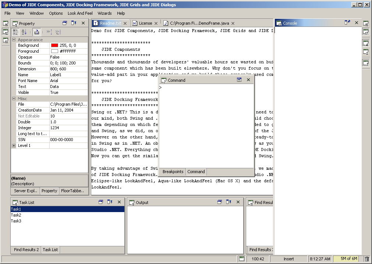The height and width of the screenshot is (264, 372).
Task: Dock the floating Command window via title icon
Action: (239, 80)
